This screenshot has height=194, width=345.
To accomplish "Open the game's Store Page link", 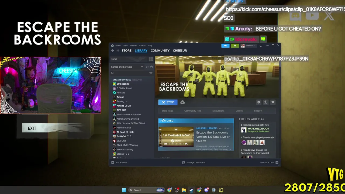I will [167, 111].
